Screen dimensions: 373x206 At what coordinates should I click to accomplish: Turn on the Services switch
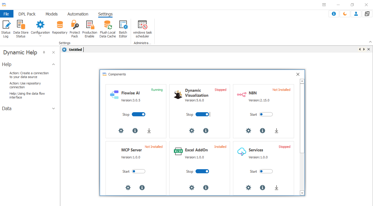coord(266,172)
